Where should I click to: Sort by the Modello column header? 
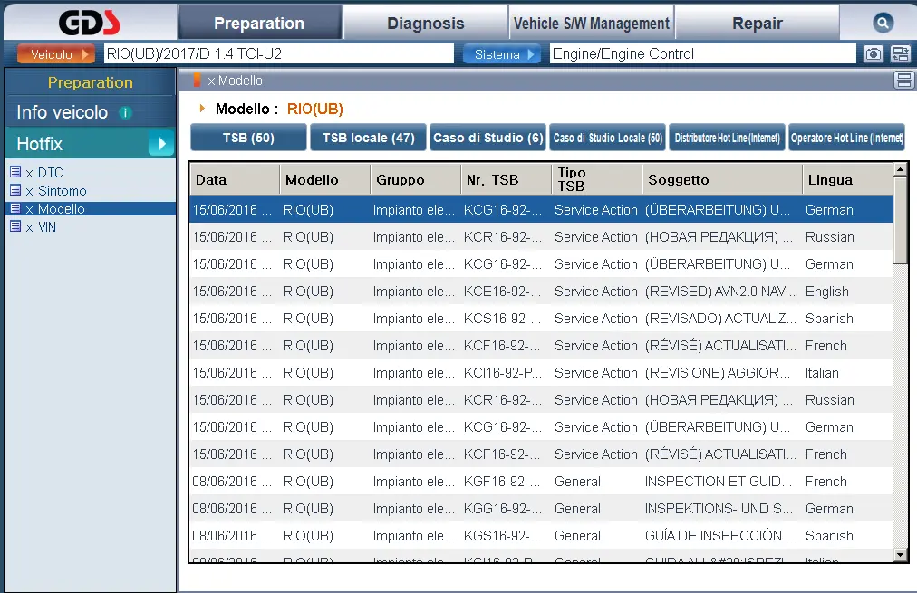(325, 179)
